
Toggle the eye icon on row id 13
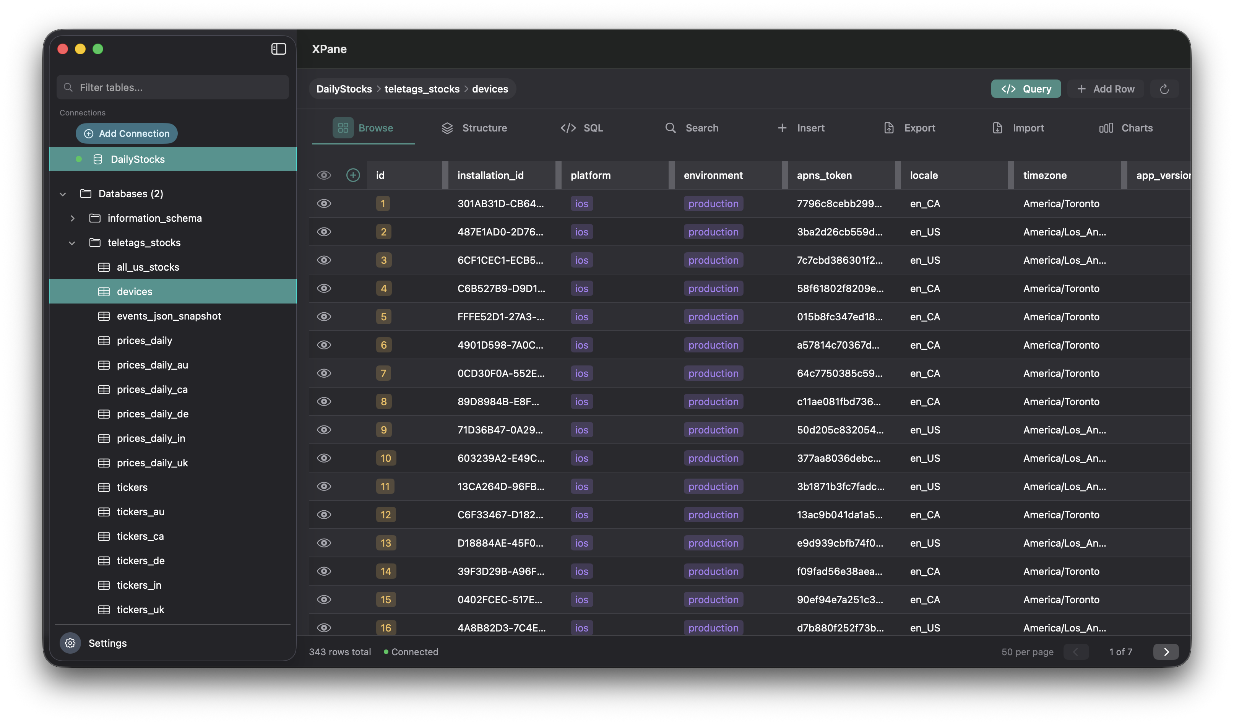[x=324, y=543]
